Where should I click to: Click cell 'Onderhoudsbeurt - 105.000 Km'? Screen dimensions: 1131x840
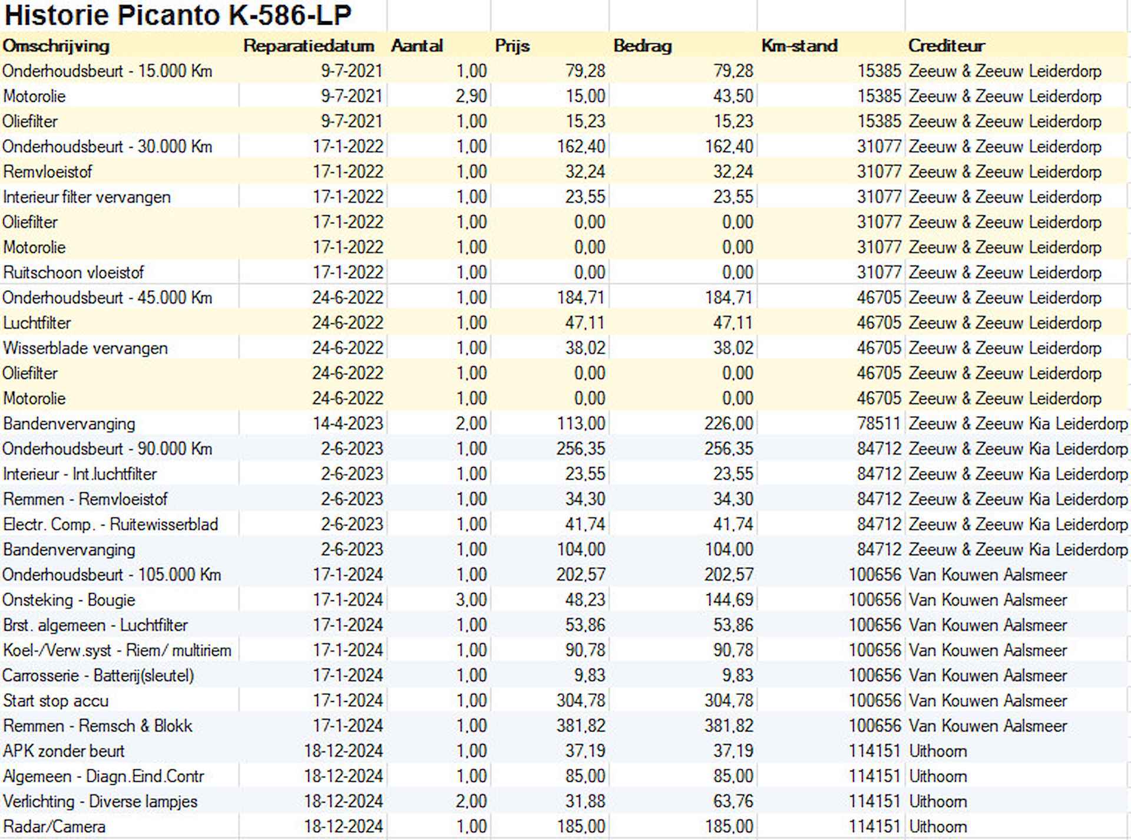112,575
